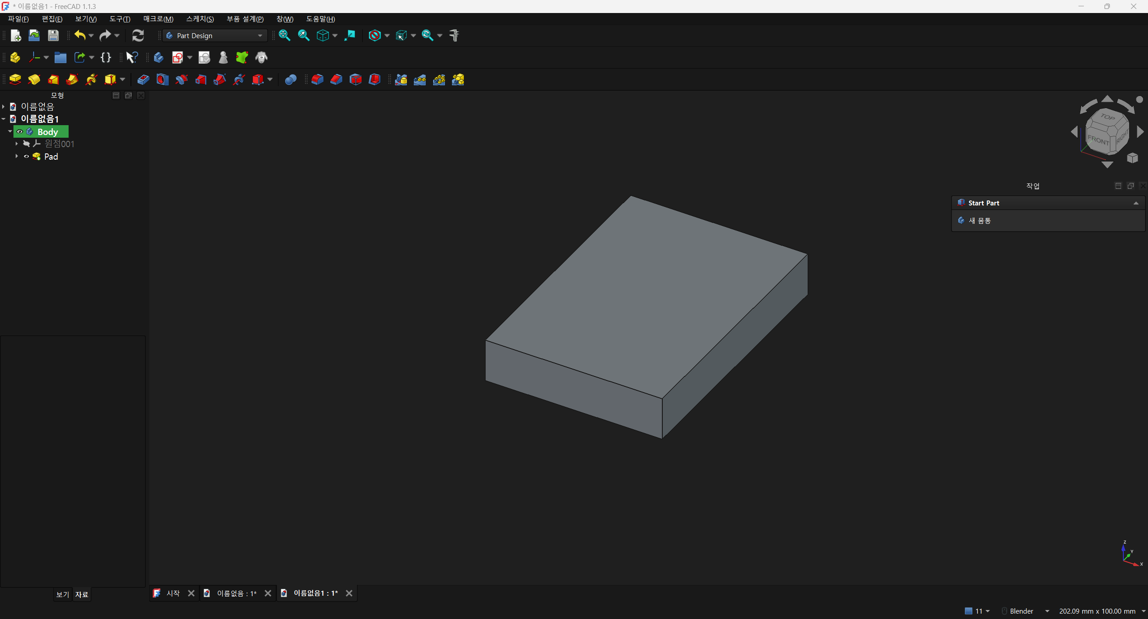The image size is (1148, 619).
Task: Select the Subtractive Pipe tool
Action: [x=220, y=80]
